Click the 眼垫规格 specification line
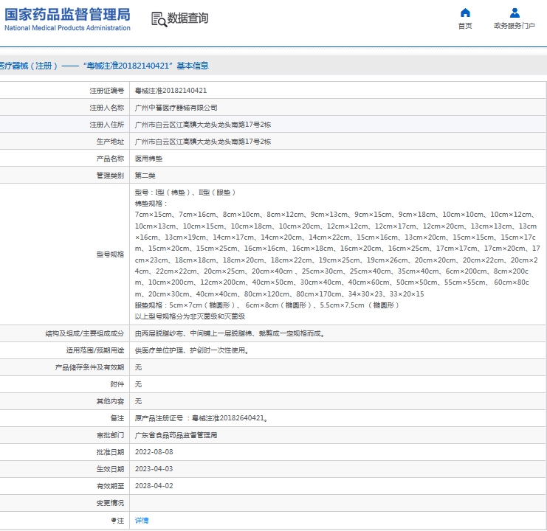547x531 pixels. (x=267, y=305)
